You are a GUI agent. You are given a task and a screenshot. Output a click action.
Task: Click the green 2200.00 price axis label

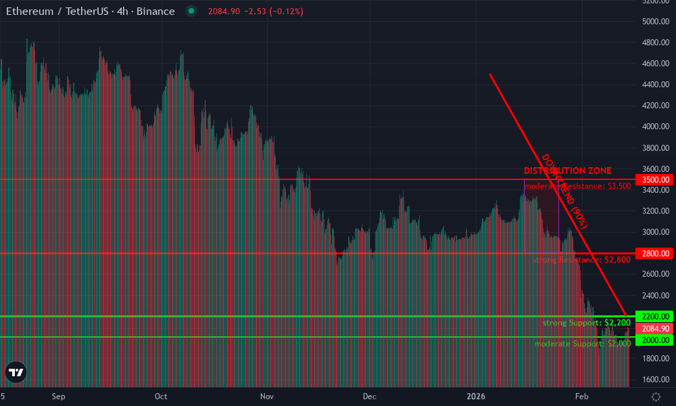(653, 315)
